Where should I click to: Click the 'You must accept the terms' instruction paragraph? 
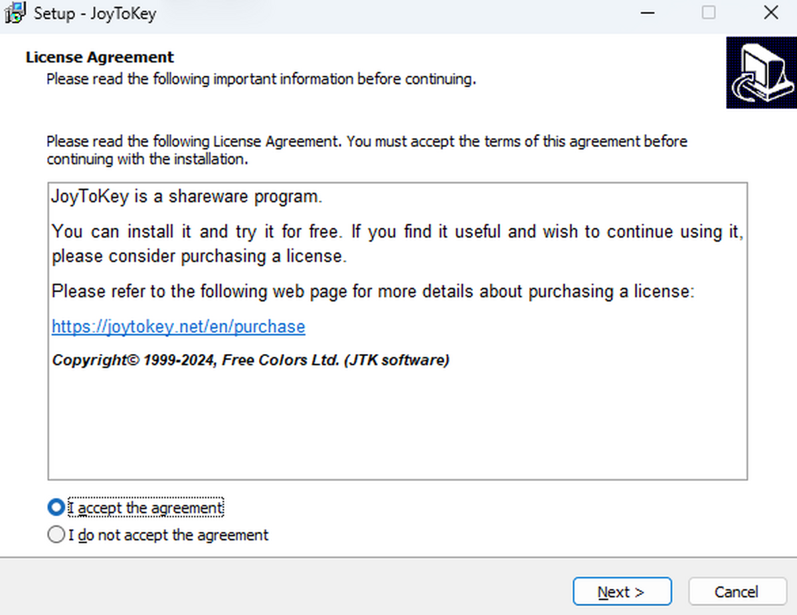pyautogui.click(x=367, y=150)
